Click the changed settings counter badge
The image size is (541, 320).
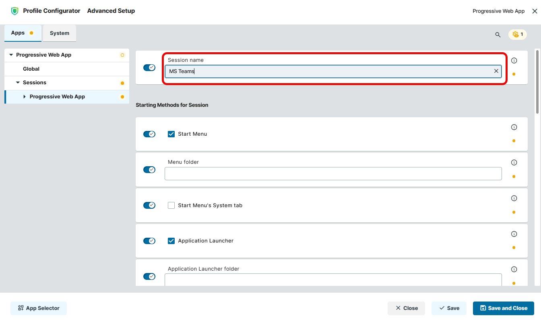pyautogui.click(x=518, y=35)
